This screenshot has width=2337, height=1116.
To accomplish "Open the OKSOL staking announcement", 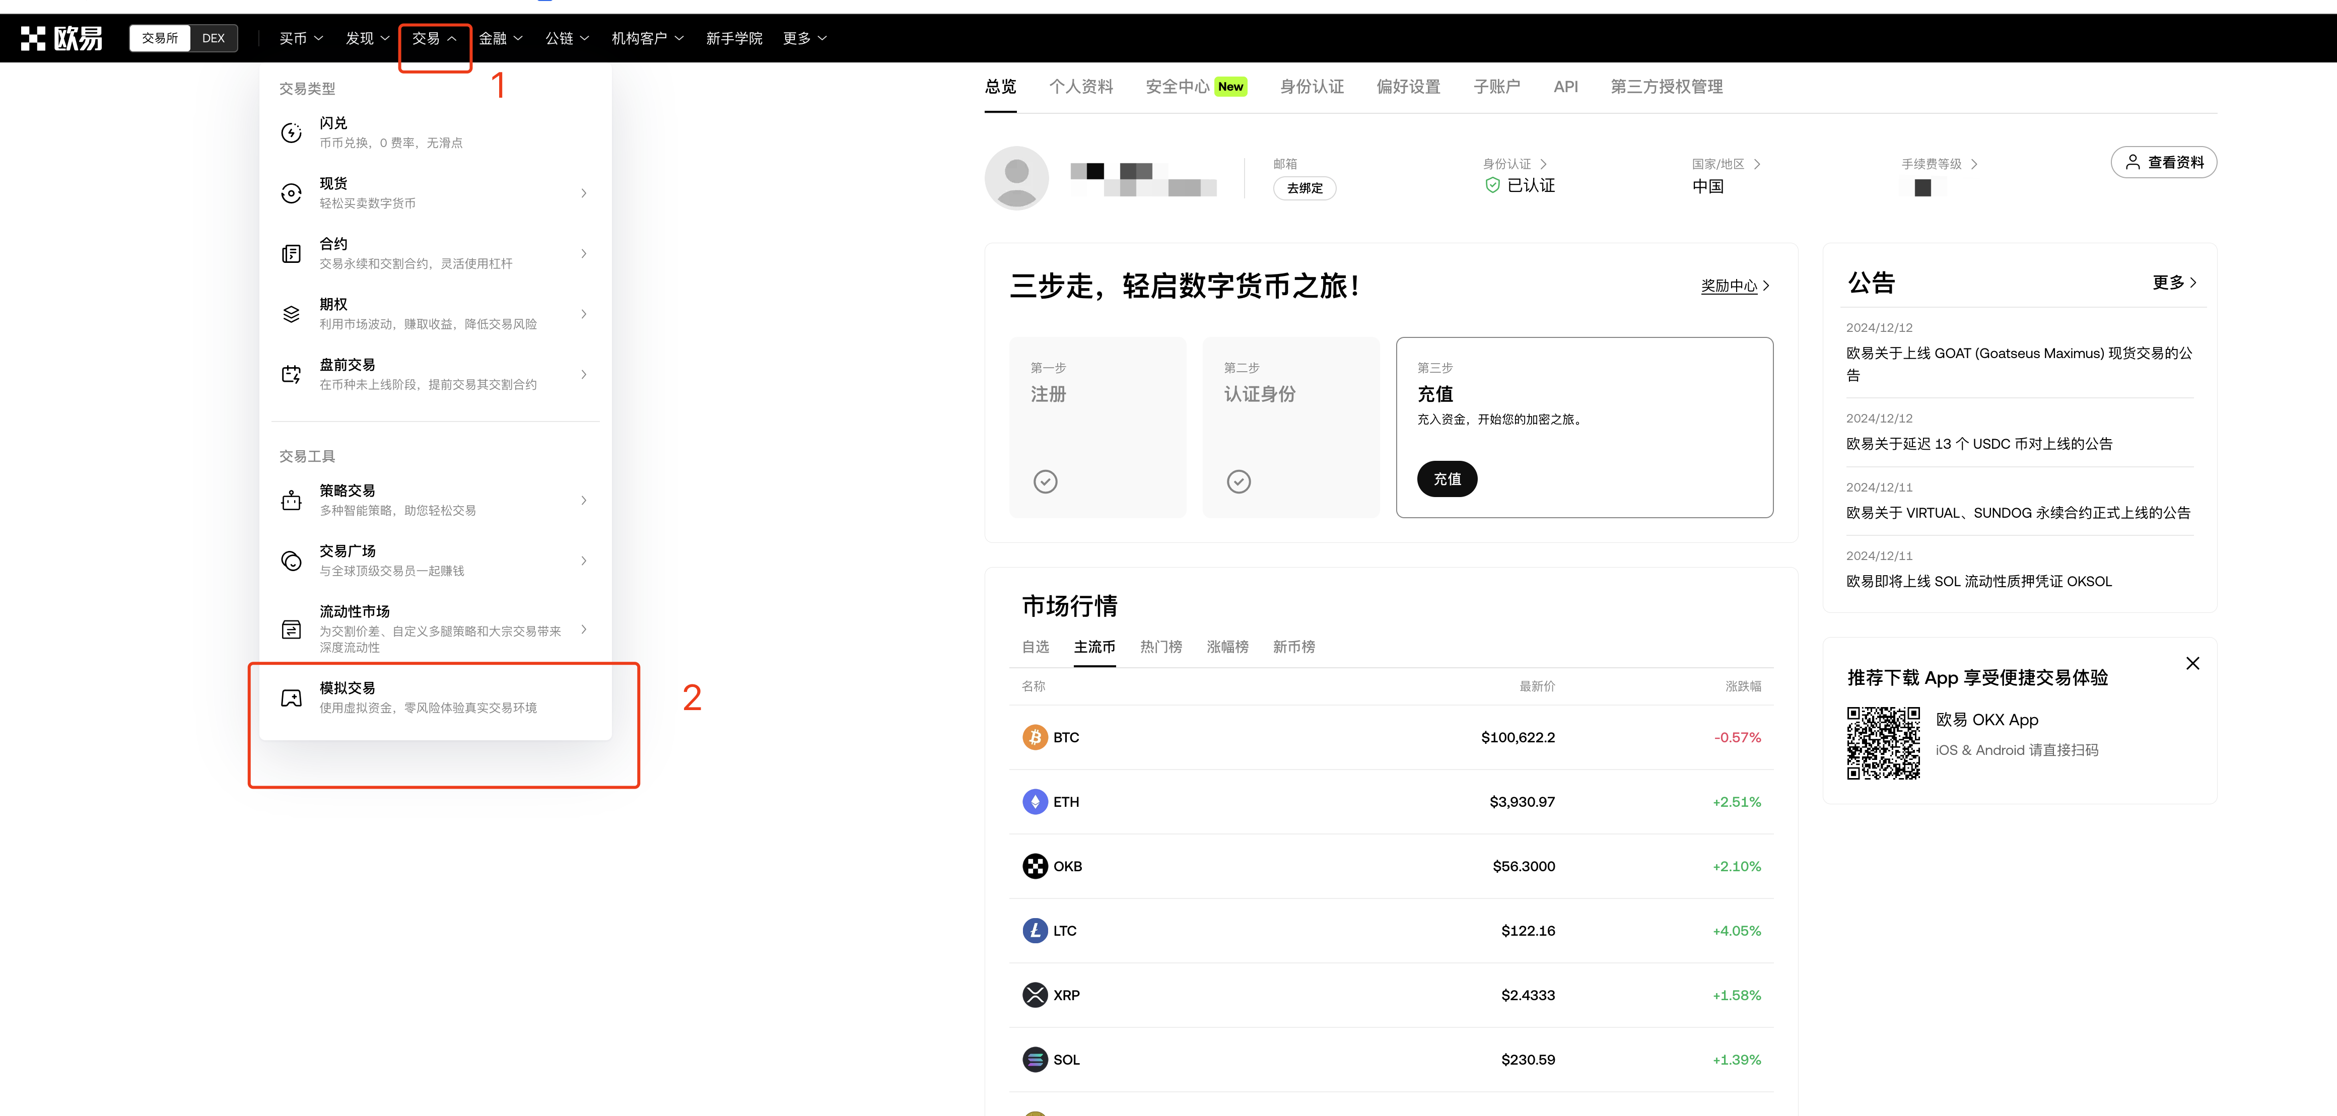I will (x=1979, y=582).
